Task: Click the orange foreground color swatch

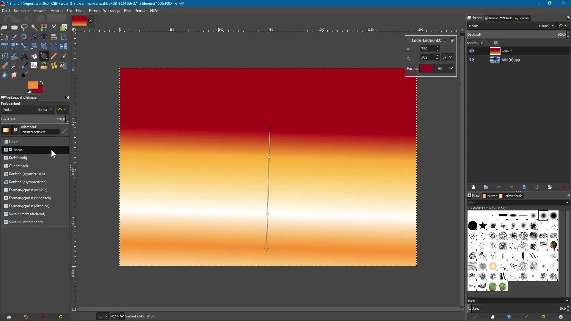Action: (x=32, y=85)
